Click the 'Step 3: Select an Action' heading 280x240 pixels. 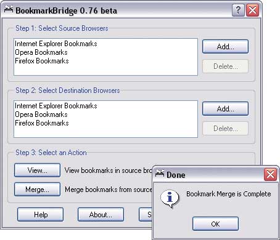51,153
